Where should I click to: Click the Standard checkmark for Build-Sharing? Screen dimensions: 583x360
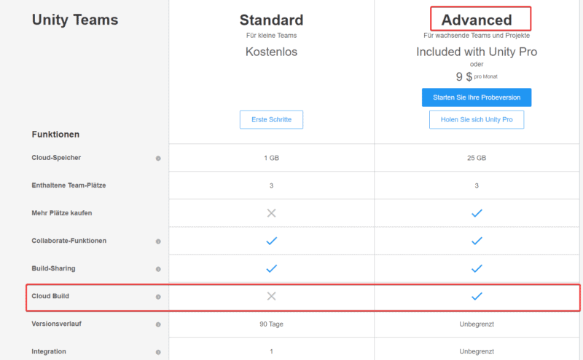click(x=271, y=268)
